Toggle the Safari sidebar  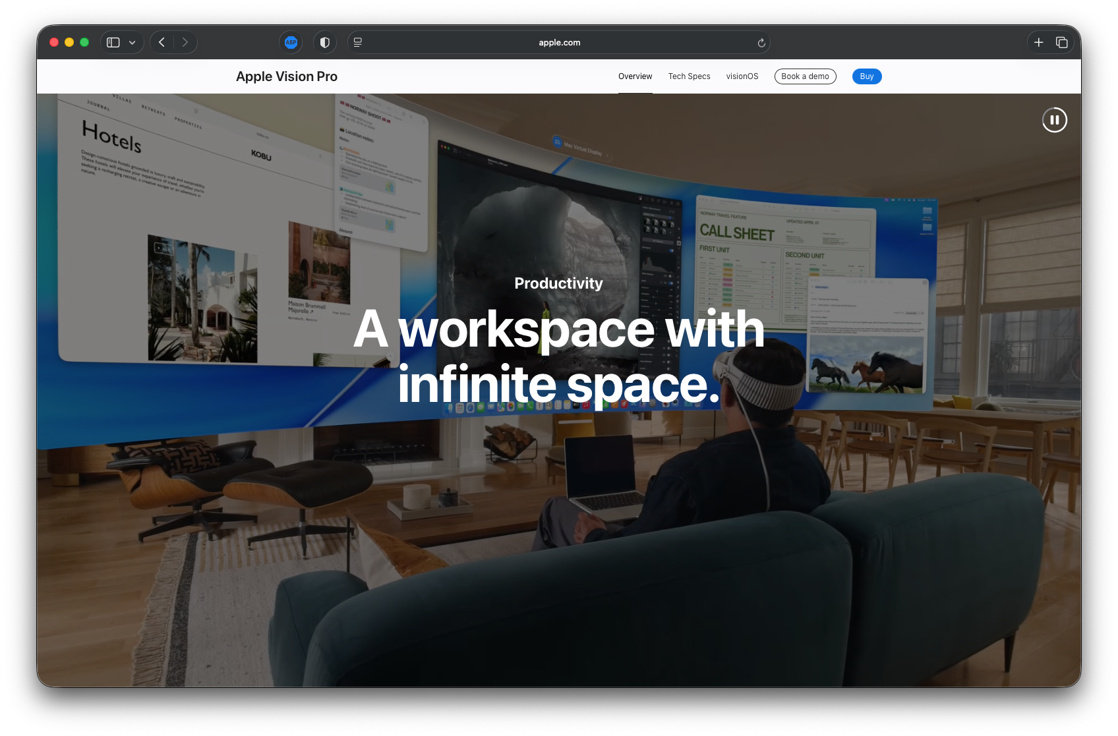click(113, 42)
